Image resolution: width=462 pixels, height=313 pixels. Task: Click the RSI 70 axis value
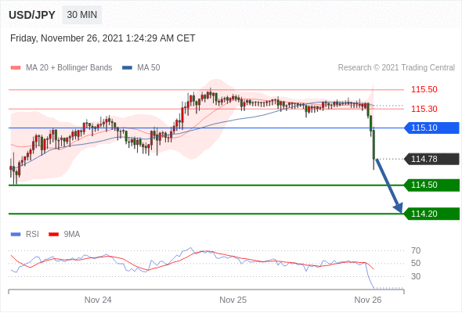point(416,251)
